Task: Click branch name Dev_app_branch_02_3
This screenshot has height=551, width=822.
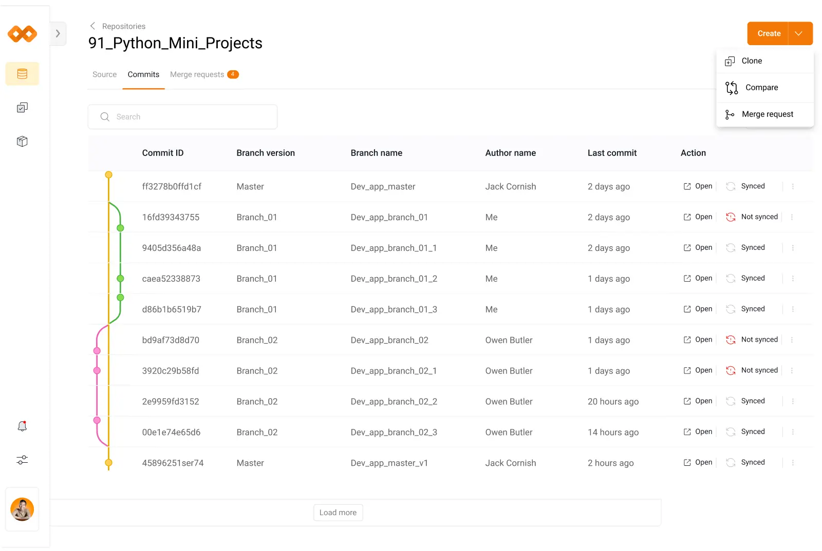Action: click(x=394, y=432)
